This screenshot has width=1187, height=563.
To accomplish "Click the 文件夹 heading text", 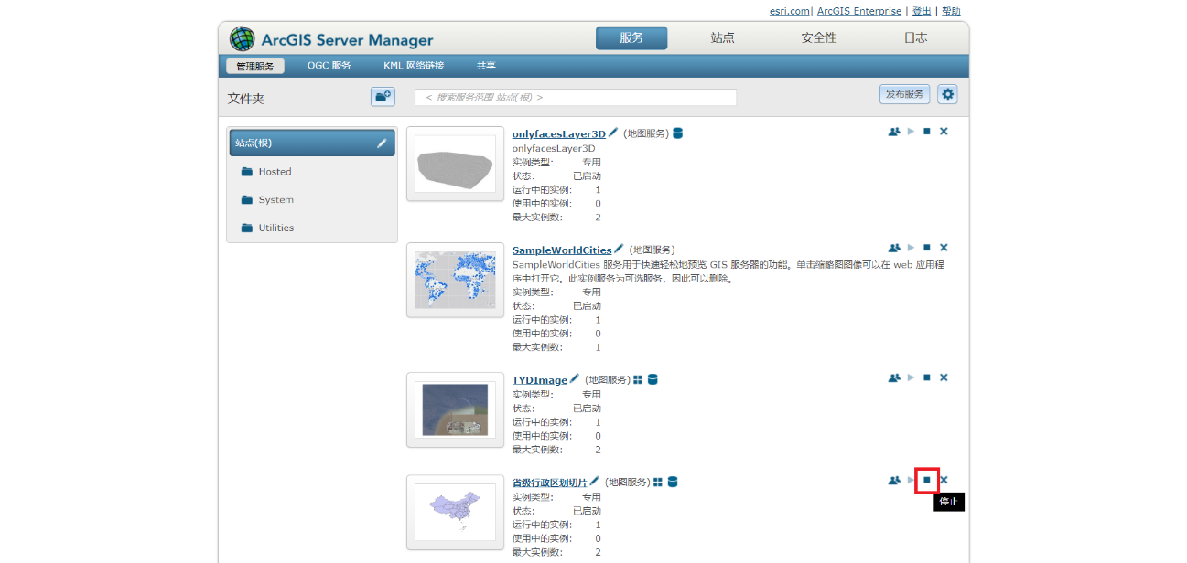I will click(246, 98).
